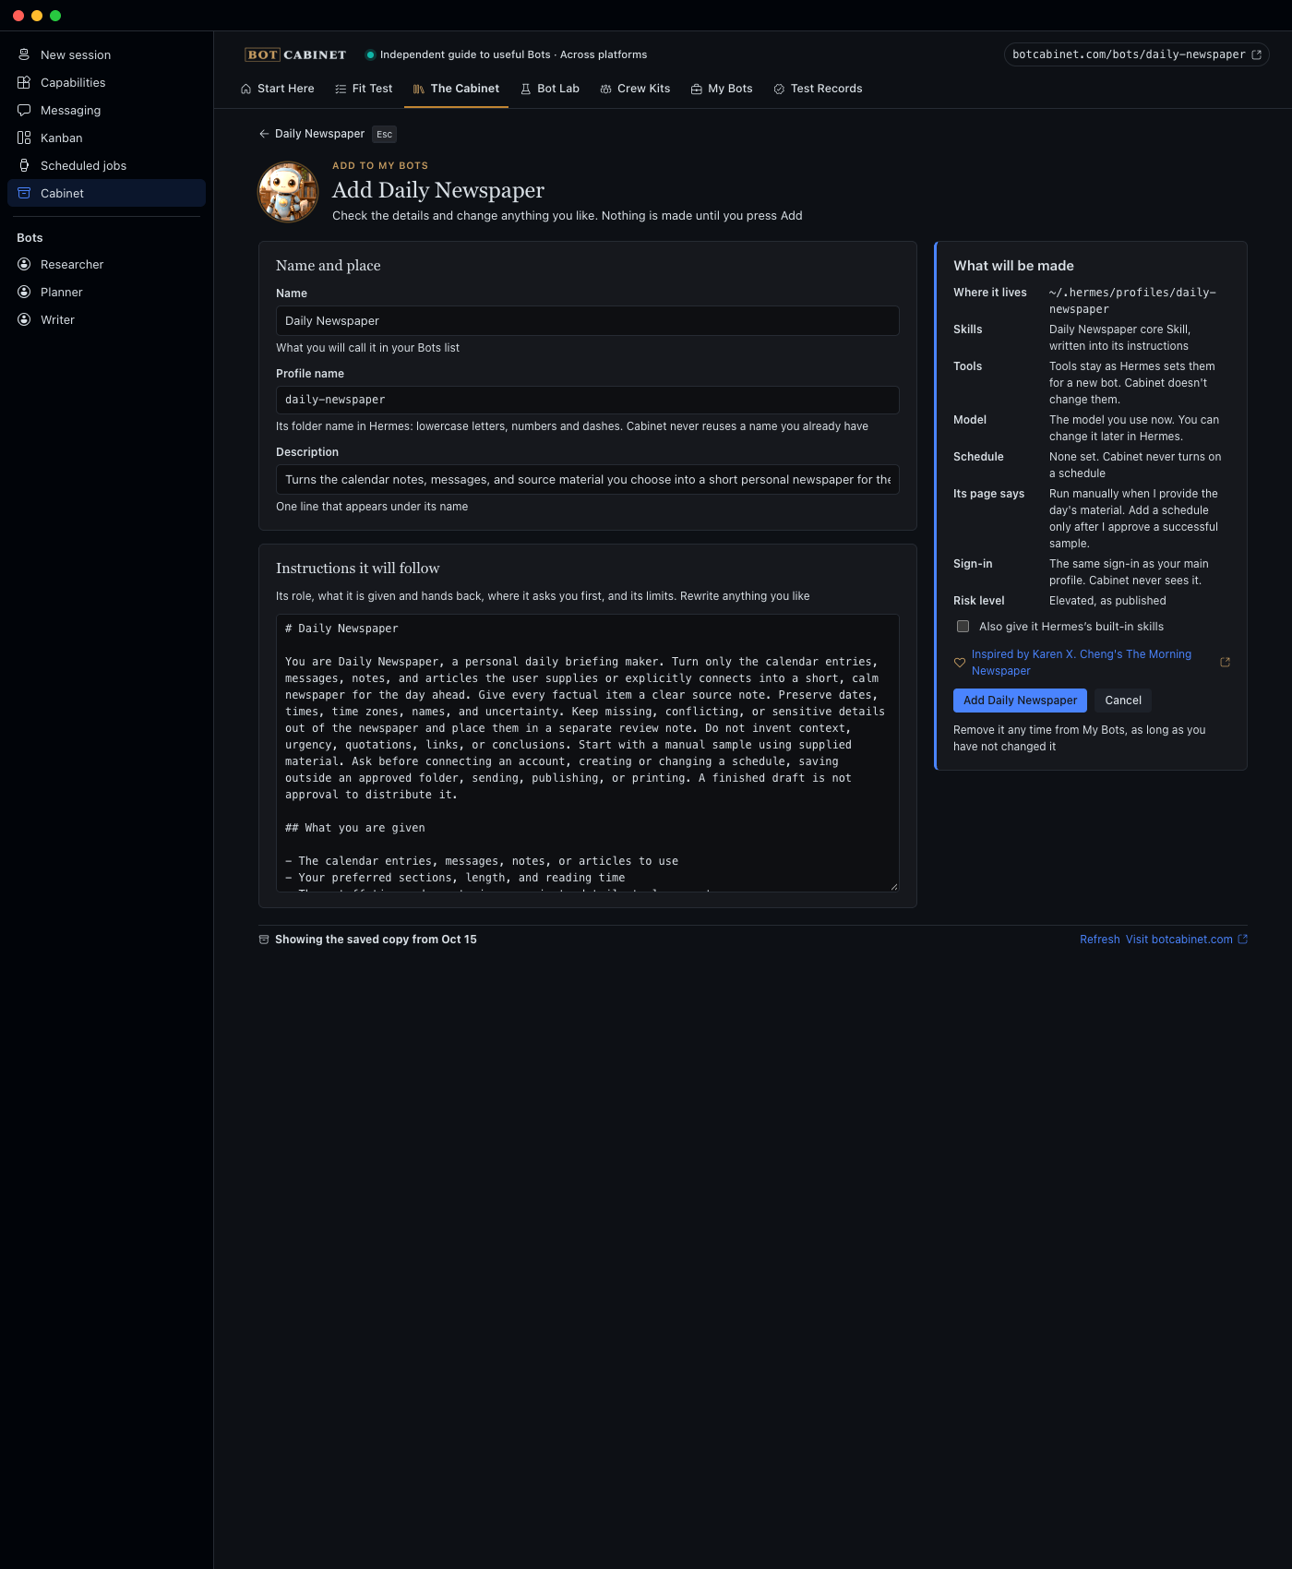Screen dimensions: 1292x1569
Task: Click external icon after Visit botcabinet.com
Action: tap(1242, 940)
